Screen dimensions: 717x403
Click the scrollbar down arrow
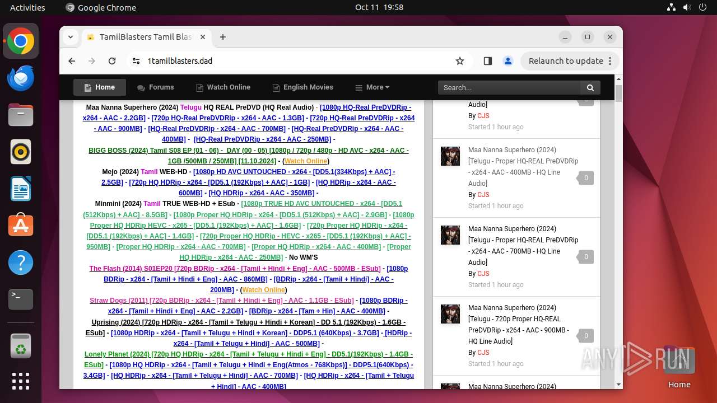click(x=618, y=385)
